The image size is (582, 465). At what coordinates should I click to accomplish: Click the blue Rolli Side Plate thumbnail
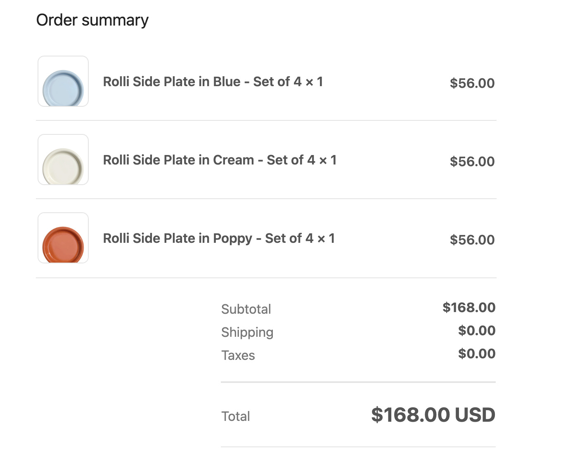click(63, 82)
